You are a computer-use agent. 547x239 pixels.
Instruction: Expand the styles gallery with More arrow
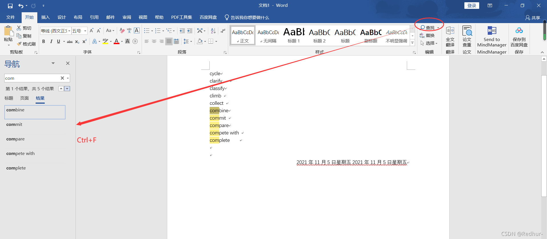(412, 43)
